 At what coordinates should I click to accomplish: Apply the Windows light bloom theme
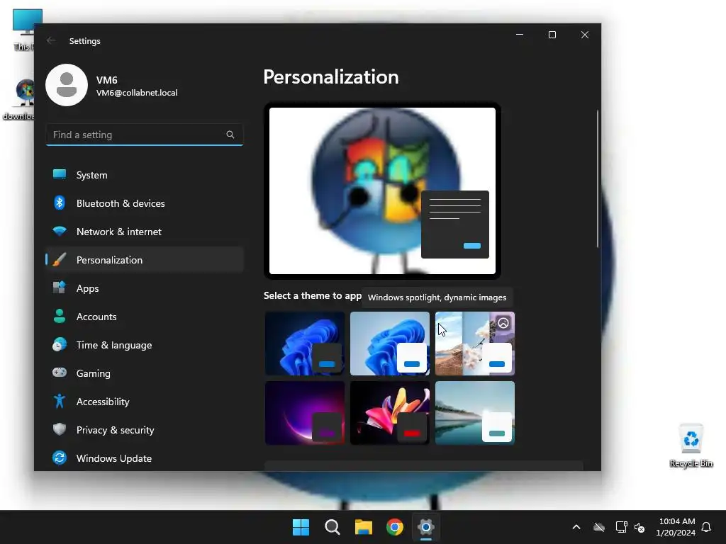(390, 344)
